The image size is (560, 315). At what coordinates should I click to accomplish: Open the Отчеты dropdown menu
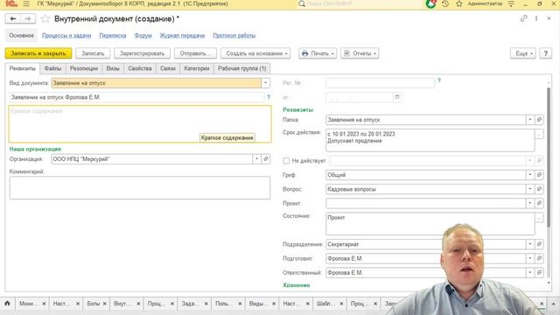pos(360,53)
